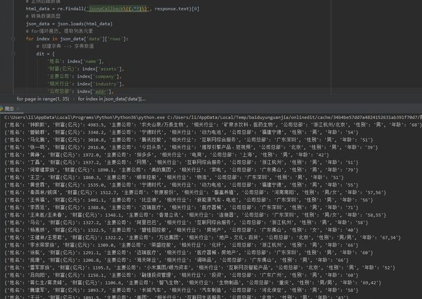The image size is (422, 299).
Task: Click the "'姓名': index['name']" line
Action: 75,61
